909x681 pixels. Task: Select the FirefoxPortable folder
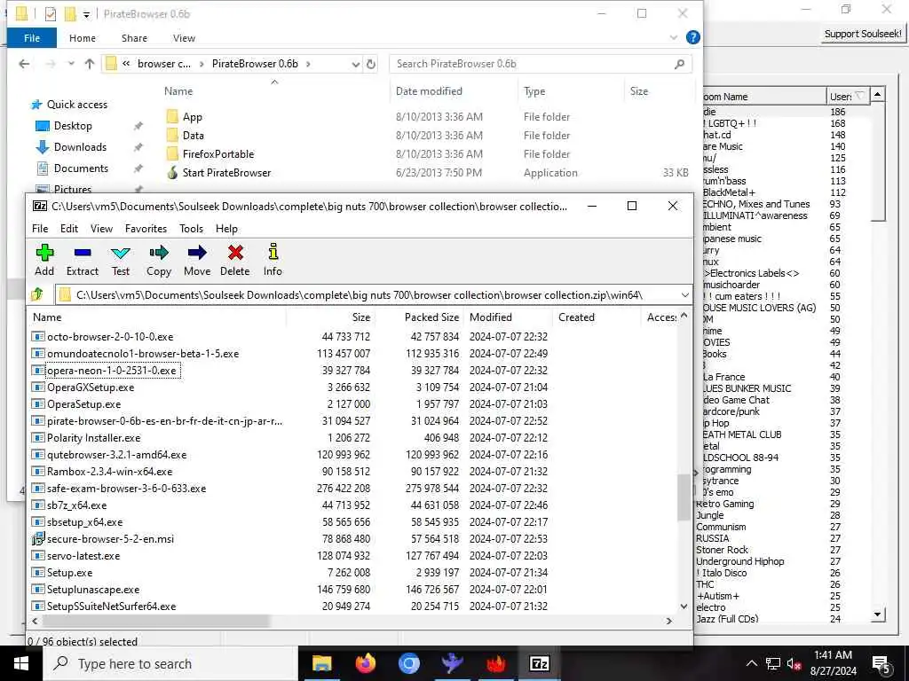pyautogui.click(x=218, y=154)
